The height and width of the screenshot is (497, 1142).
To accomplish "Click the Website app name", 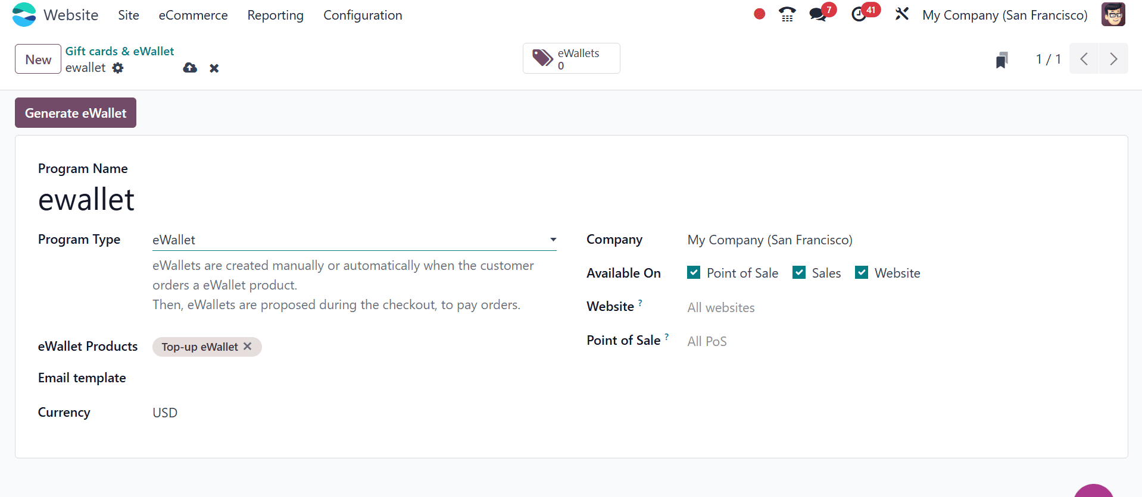I will (x=71, y=15).
